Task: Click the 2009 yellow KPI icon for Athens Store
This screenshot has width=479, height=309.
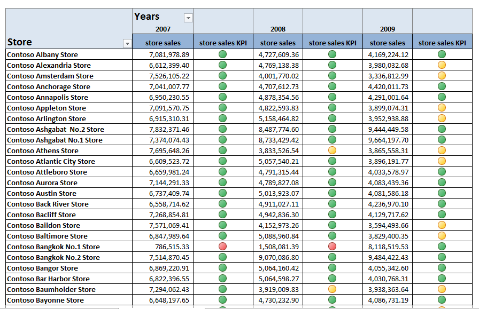Action: 442,150
